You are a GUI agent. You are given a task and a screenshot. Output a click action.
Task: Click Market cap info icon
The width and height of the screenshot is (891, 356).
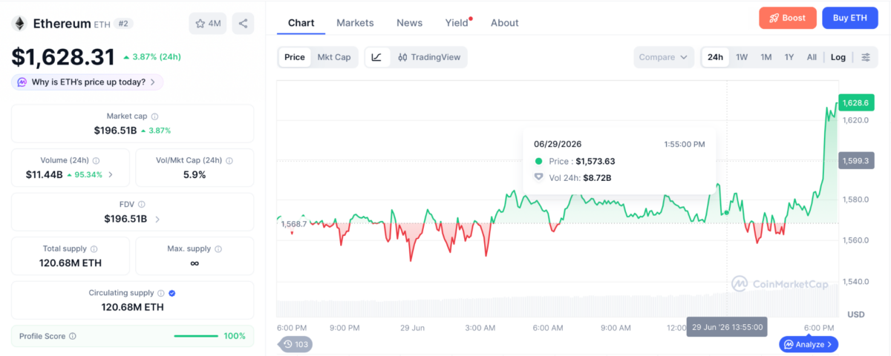pos(154,116)
